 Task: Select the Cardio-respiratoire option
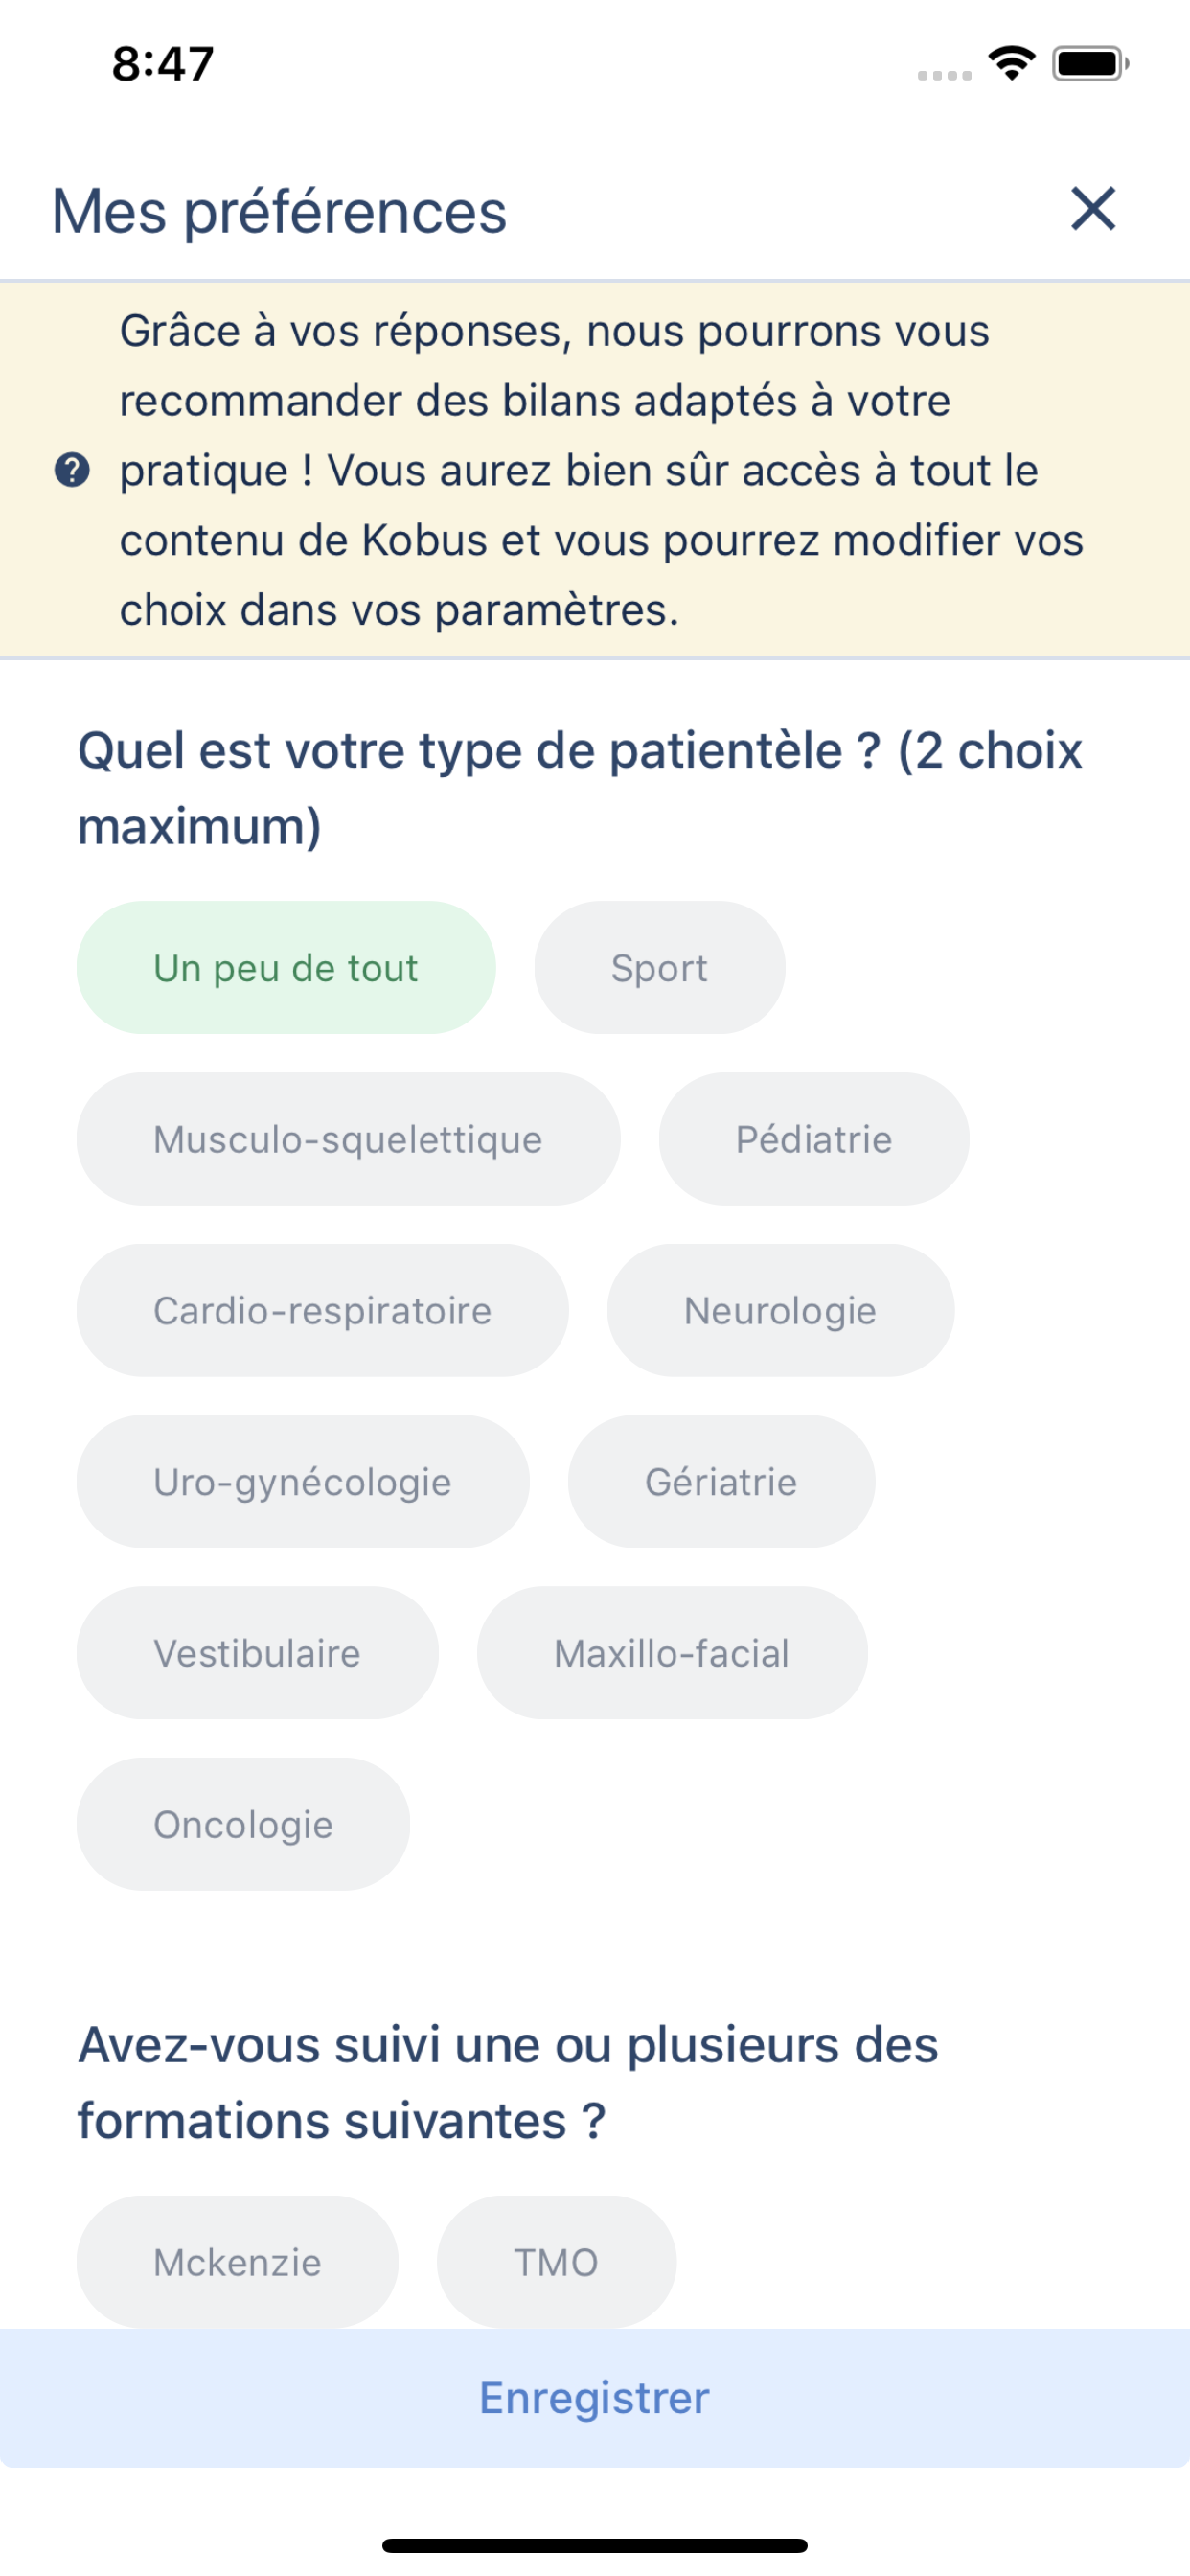tap(322, 1310)
